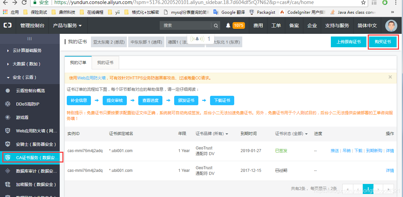The width and height of the screenshot is (403, 197).
Task: Click 下载 for the 2019-01-27 certificate
Action: [x=358, y=151]
